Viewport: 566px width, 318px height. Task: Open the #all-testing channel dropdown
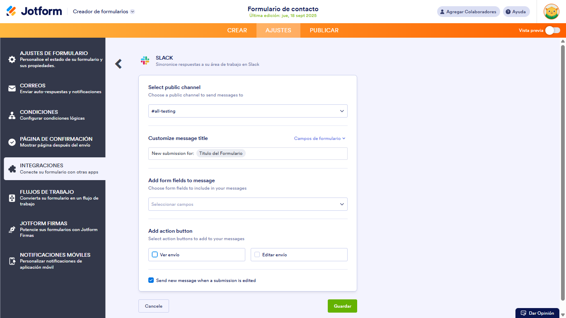tap(248, 111)
